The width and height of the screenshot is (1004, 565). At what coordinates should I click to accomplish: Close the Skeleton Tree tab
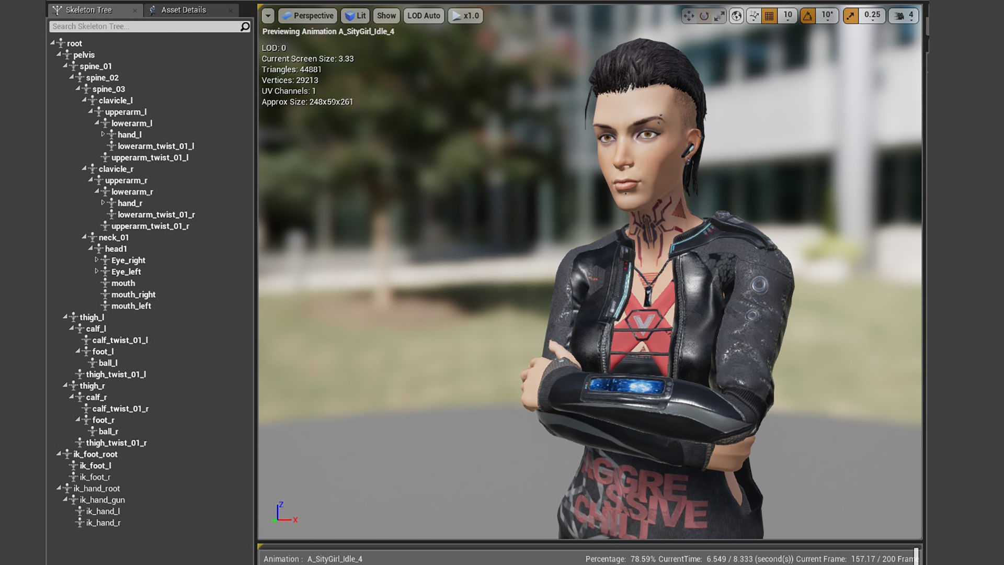click(134, 10)
